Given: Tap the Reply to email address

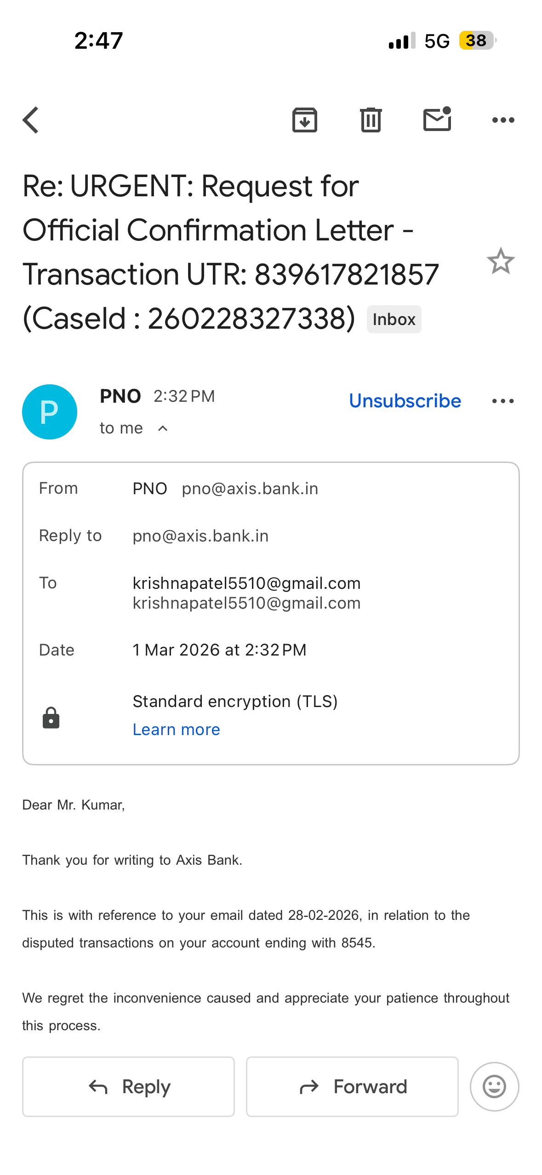Looking at the screenshot, I should (x=200, y=536).
